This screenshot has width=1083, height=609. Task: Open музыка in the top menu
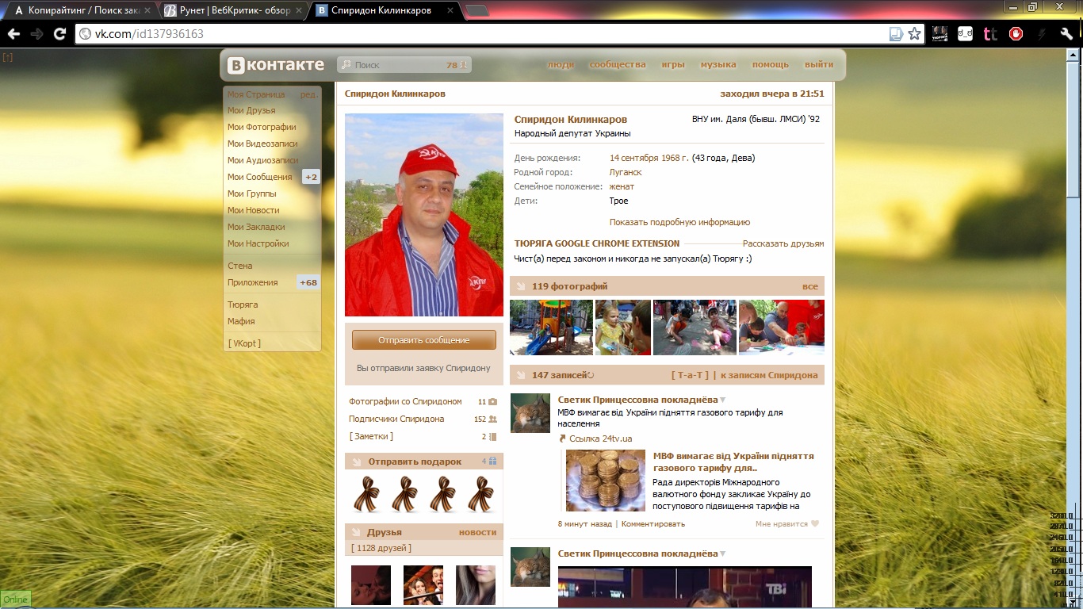[x=718, y=64]
